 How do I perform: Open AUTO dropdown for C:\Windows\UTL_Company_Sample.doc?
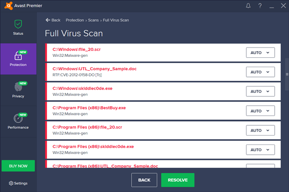coord(260,72)
